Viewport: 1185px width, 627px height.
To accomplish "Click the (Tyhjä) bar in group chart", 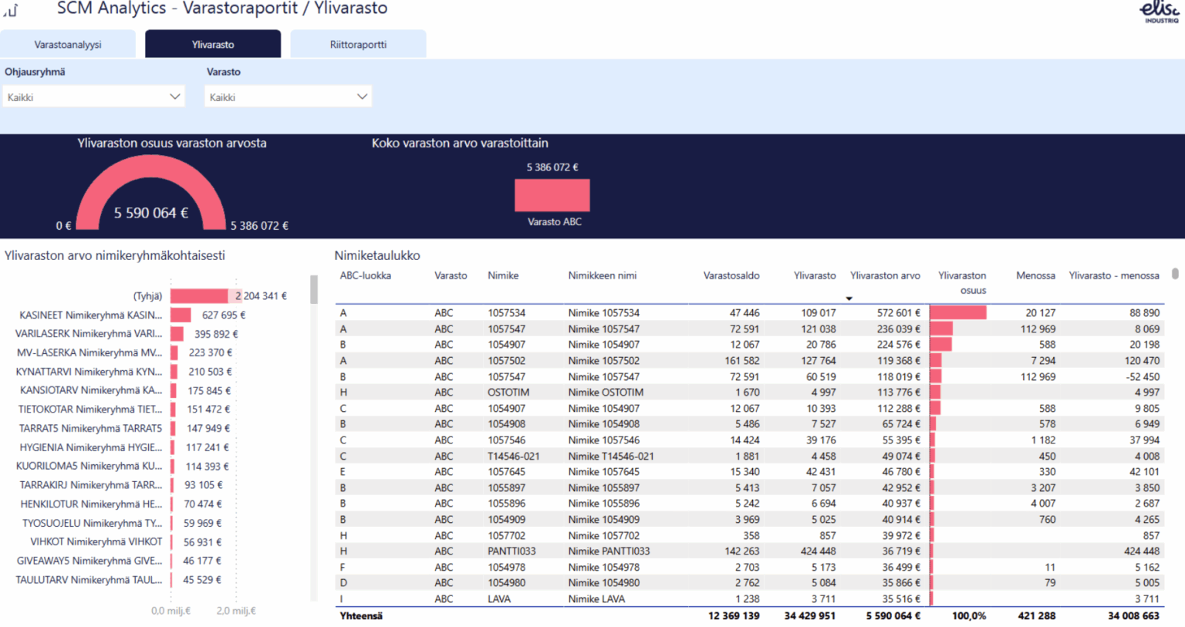I will 199,296.
